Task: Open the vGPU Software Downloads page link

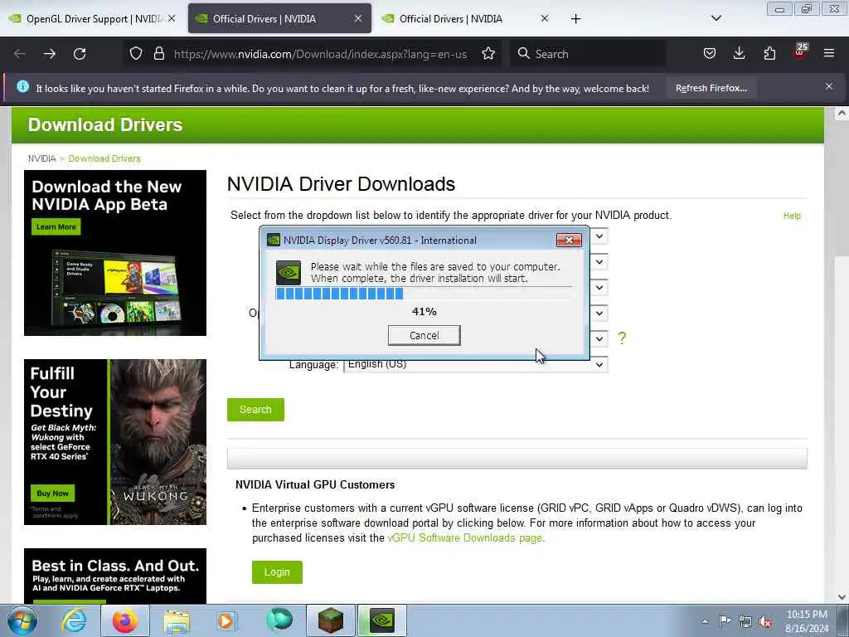Action: click(x=464, y=537)
